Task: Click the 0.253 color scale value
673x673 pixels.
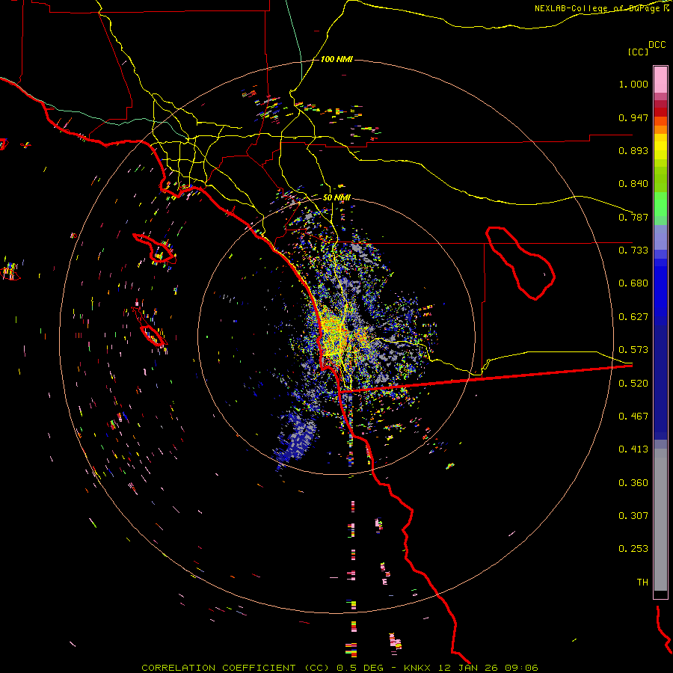Action: tap(633, 549)
